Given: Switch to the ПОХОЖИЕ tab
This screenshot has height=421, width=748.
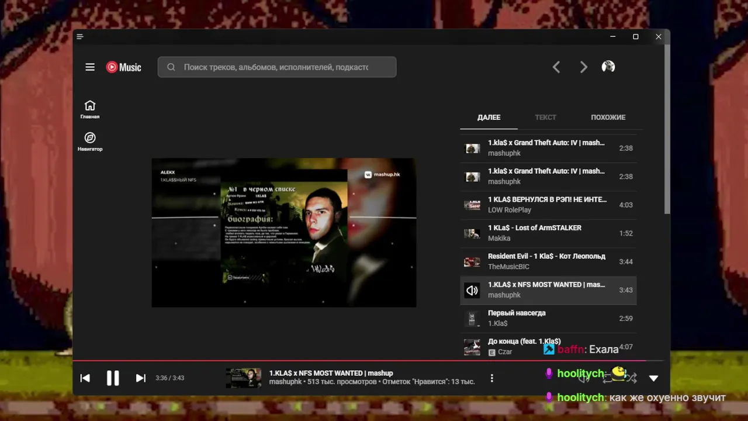Looking at the screenshot, I should 608,118.
